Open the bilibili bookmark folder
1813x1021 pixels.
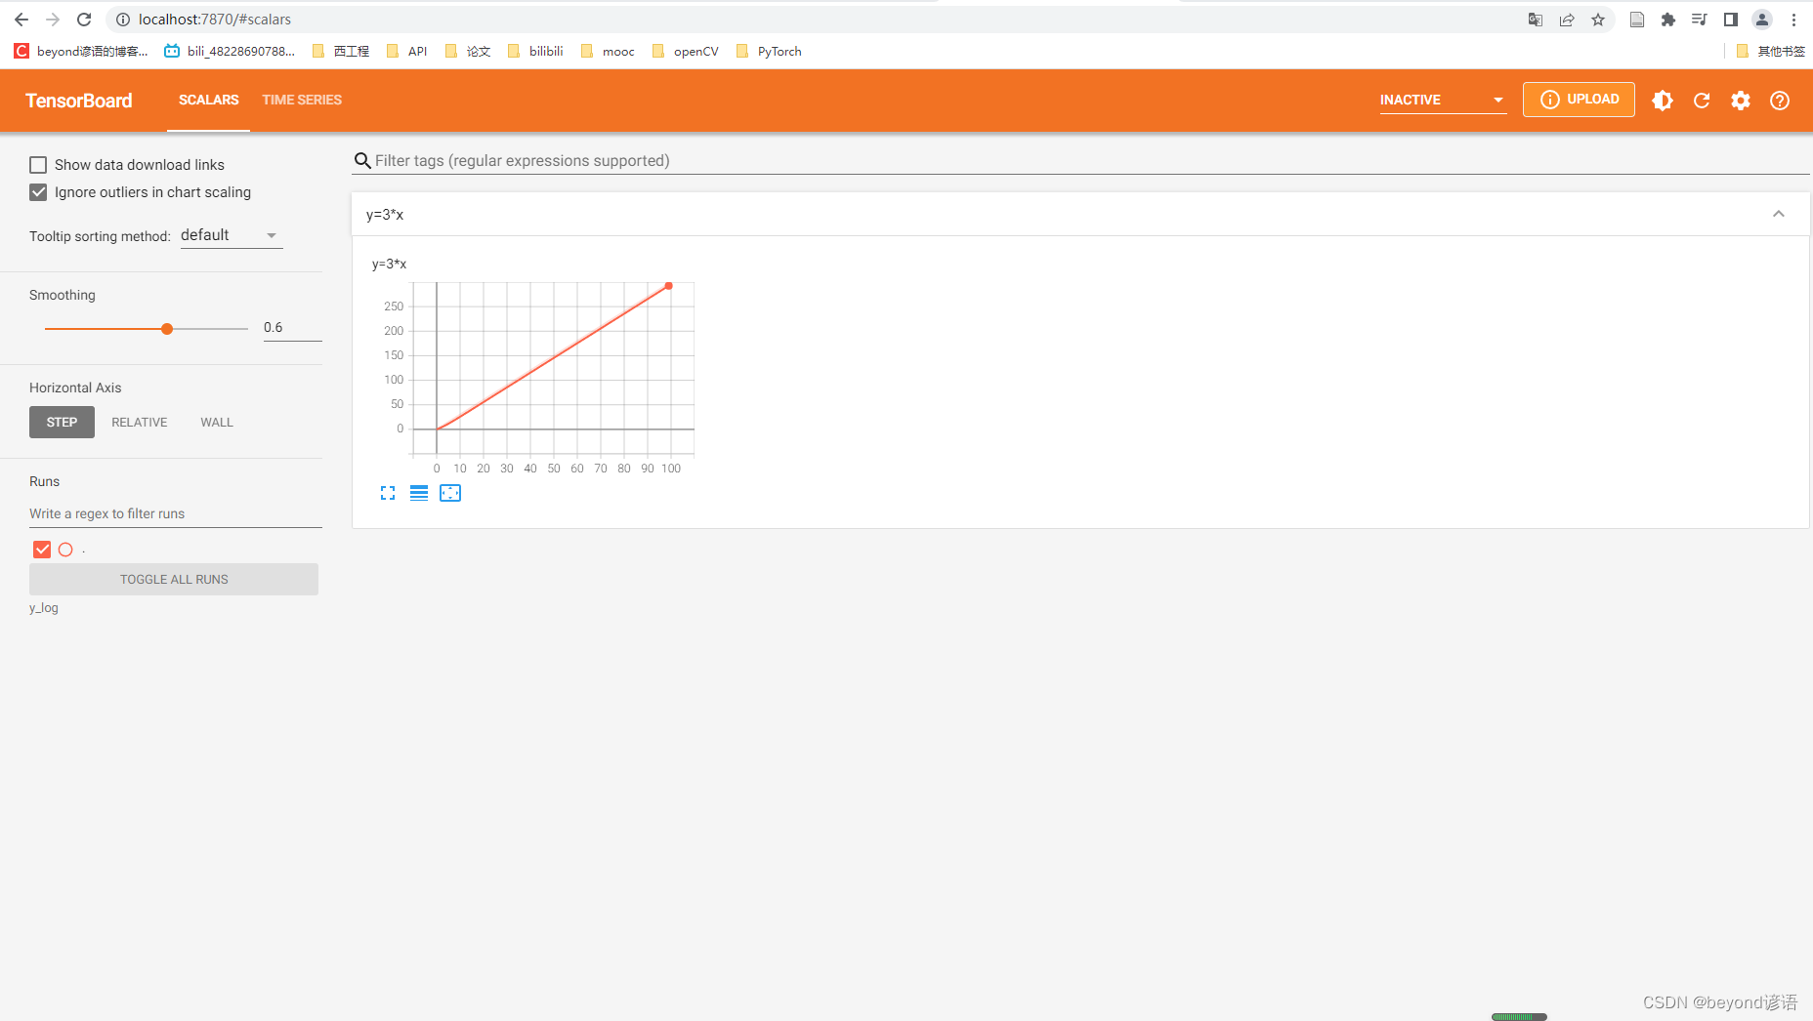(x=535, y=52)
